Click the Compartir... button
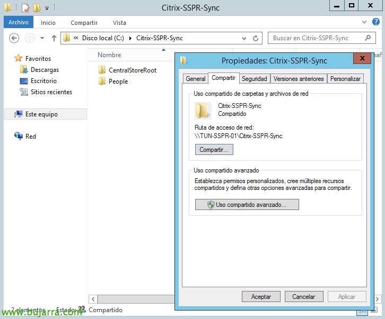385x319 pixels. pyautogui.click(x=214, y=150)
